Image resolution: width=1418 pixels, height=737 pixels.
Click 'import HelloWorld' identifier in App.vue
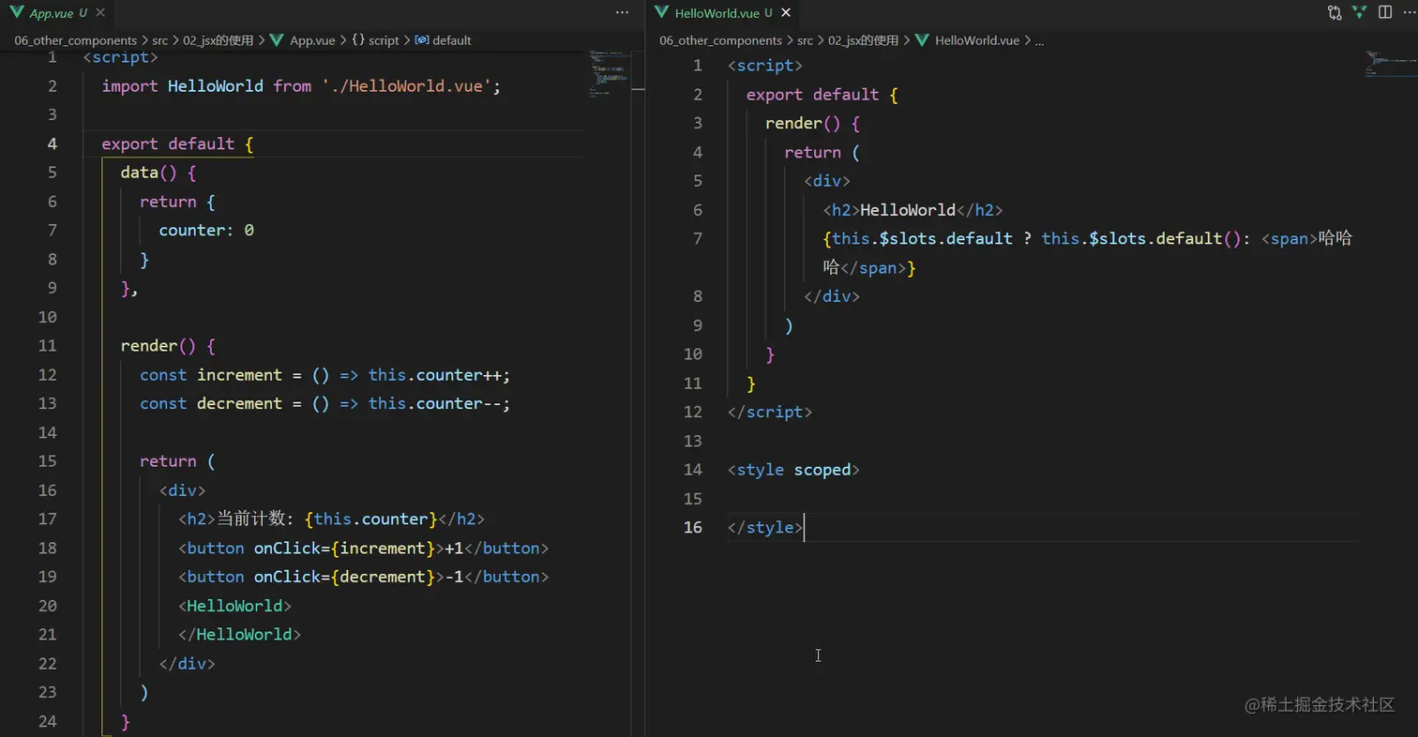point(183,86)
